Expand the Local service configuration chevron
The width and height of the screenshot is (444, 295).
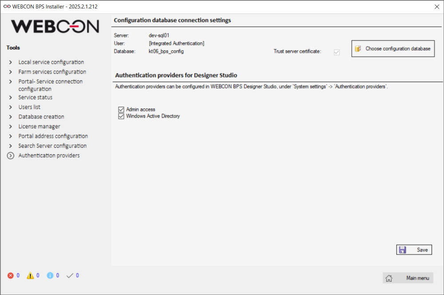(10, 62)
